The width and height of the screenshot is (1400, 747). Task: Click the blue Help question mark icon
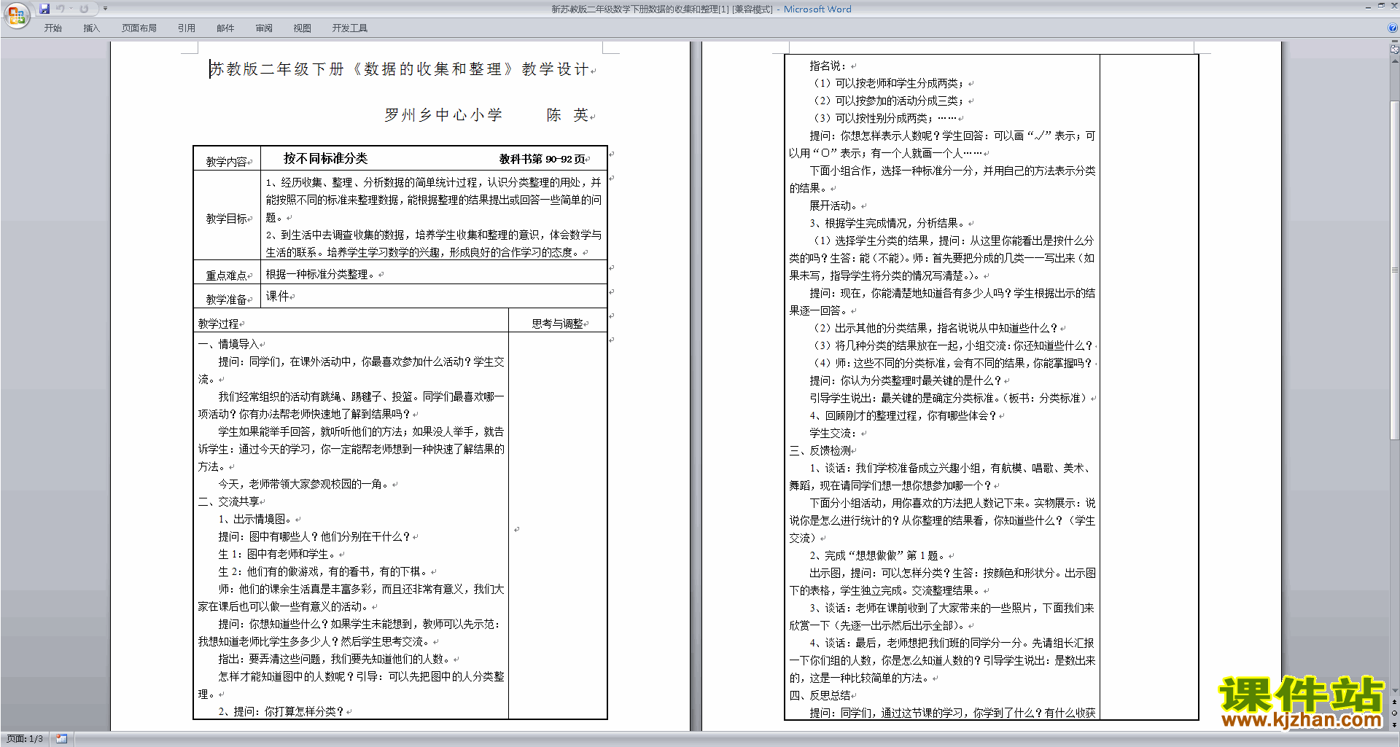pos(1393,28)
